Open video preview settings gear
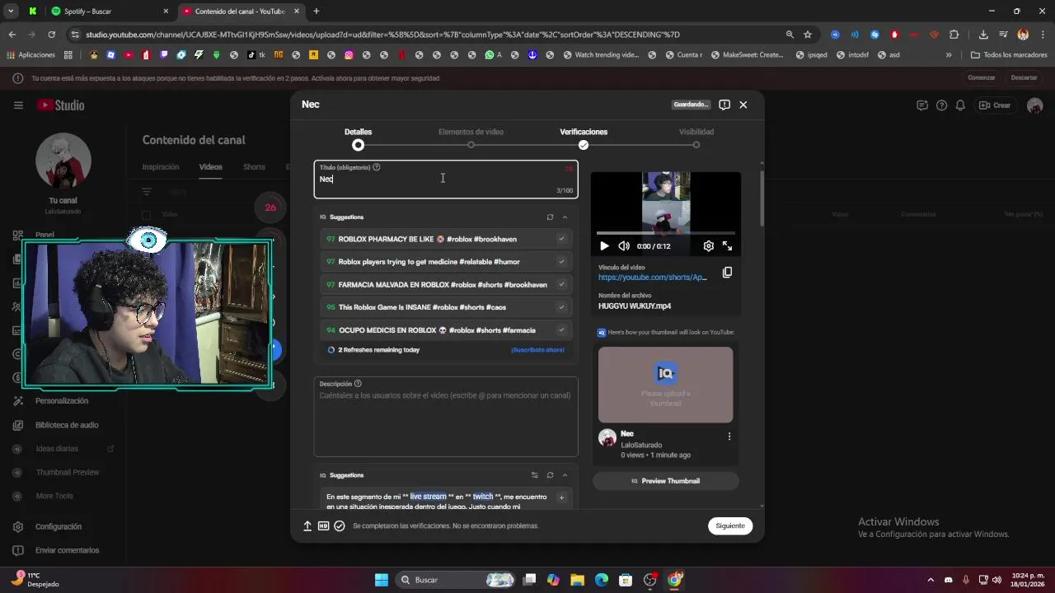This screenshot has width=1055, height=593. pos(708,246)
